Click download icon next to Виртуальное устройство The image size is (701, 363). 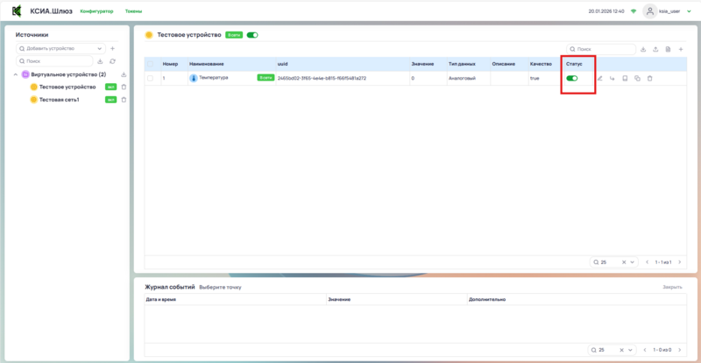124,74
